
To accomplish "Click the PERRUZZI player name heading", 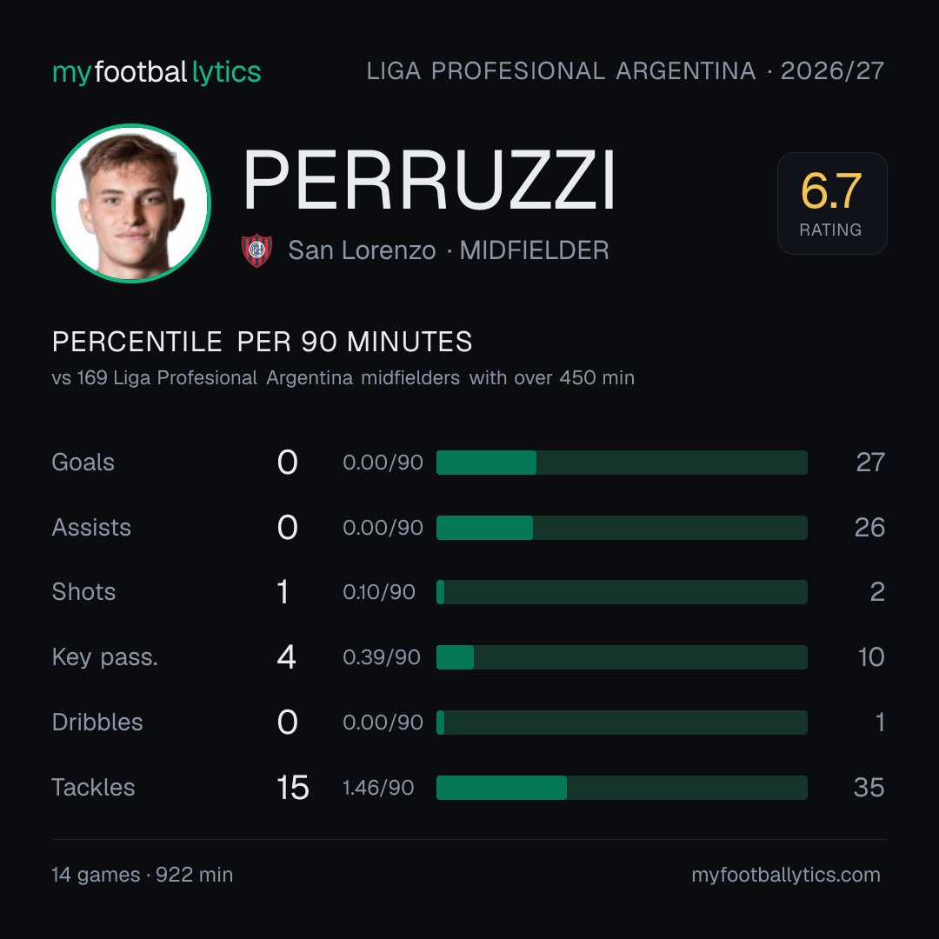I will point(429,180).
